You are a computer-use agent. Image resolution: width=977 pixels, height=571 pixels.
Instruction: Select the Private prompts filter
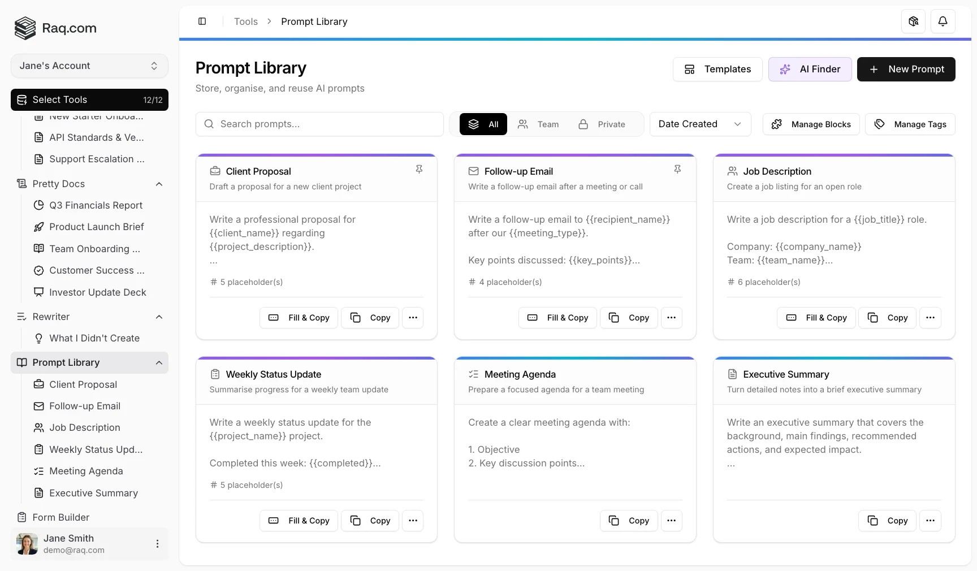click(601, 124)
